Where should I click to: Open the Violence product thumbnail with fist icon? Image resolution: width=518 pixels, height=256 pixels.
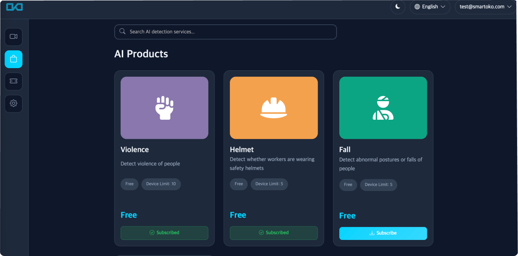coord(164,108)
